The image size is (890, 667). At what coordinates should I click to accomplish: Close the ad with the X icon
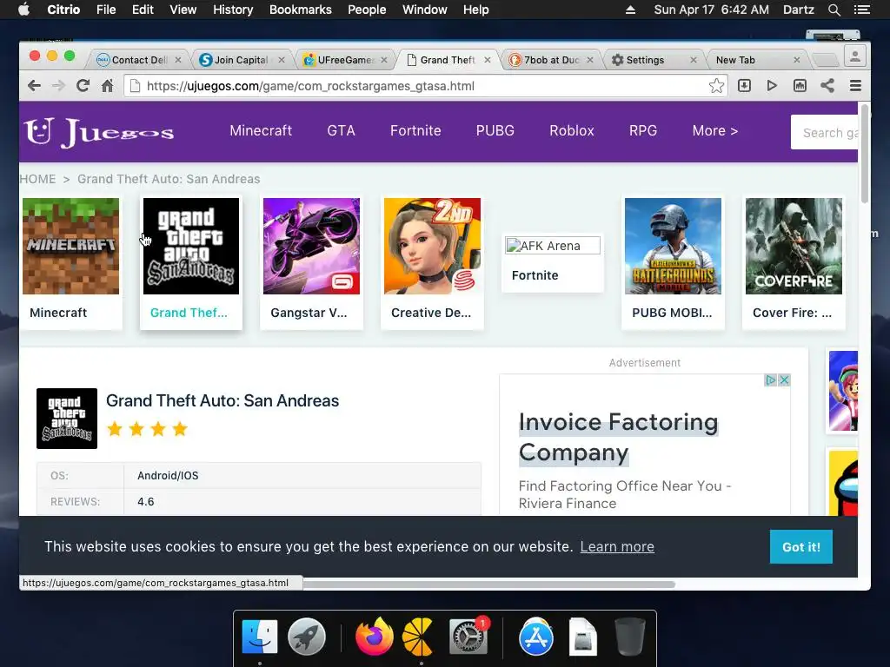click(x=785, y=380)
